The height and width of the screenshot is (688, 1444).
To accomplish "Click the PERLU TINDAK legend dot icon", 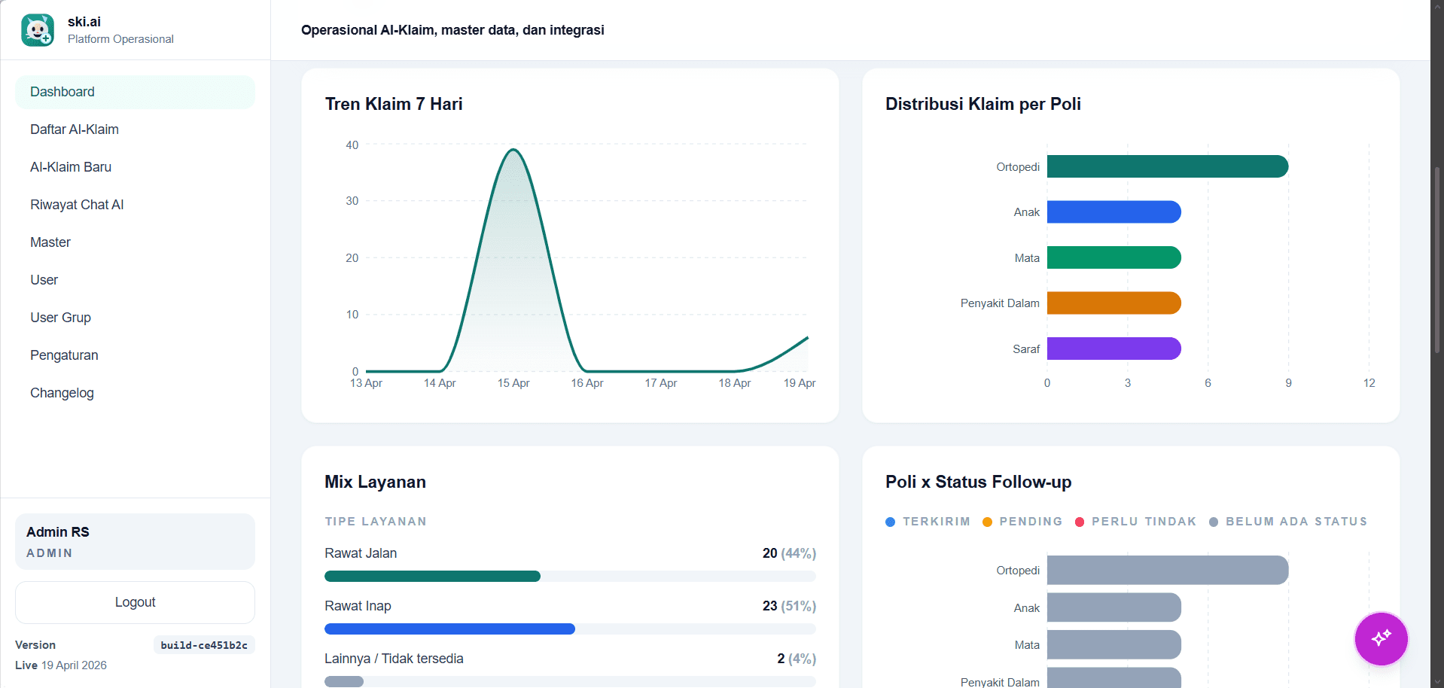I will pos(1080,521).
